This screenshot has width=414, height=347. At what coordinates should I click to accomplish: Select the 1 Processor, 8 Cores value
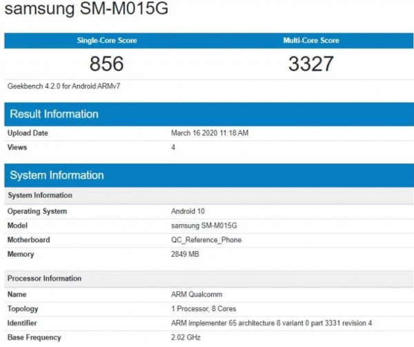(204, 309)
